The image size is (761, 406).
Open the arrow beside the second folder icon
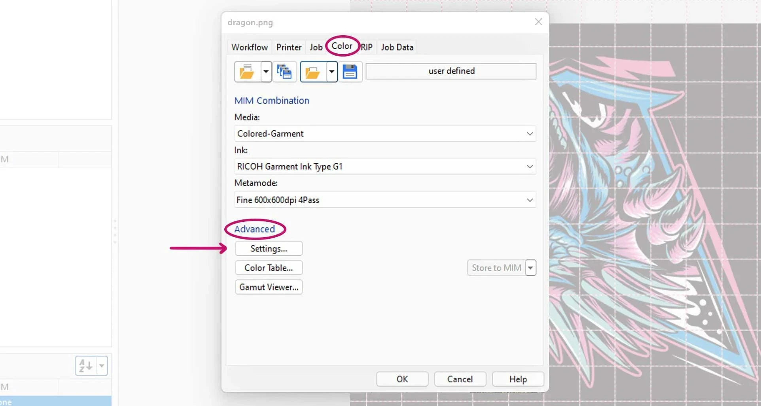332,72
